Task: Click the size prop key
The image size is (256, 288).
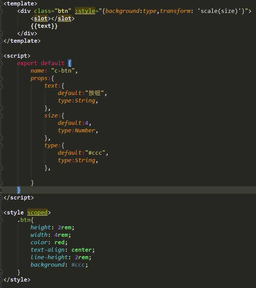Action: pos(51,116)
